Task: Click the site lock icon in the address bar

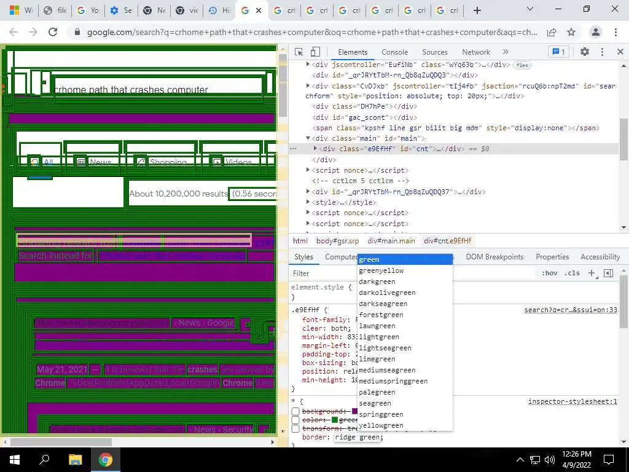Action: tap(77, 32)
